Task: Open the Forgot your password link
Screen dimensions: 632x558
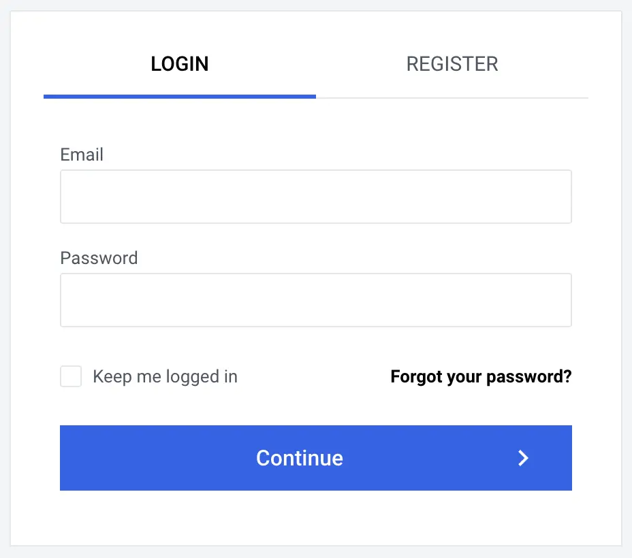Action: pyautogui.click(x=481, y=376)
